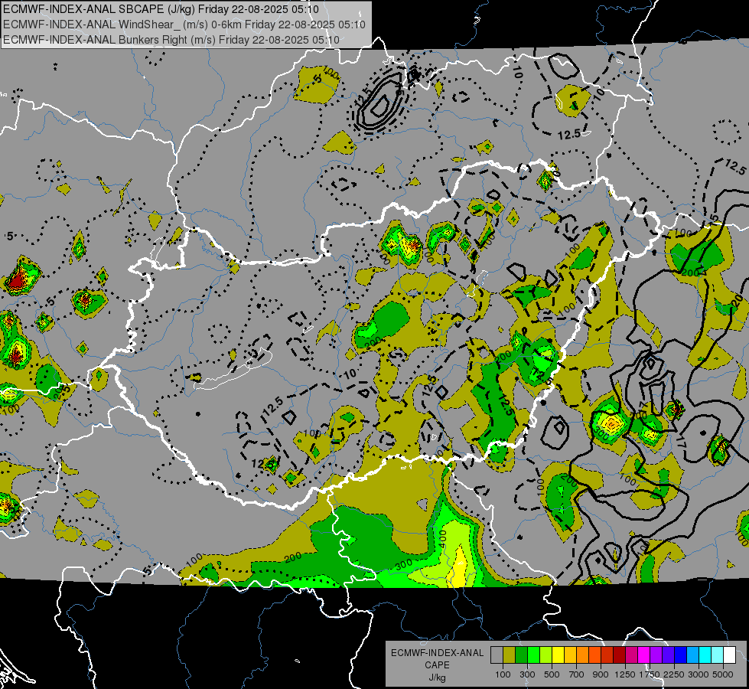Click the sky blue legend swatch before 3000
Viewport: 749px width, 689px height.
692,655
